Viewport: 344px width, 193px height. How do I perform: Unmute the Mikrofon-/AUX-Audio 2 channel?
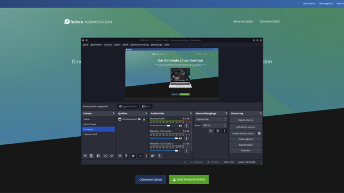click(181, 151)
